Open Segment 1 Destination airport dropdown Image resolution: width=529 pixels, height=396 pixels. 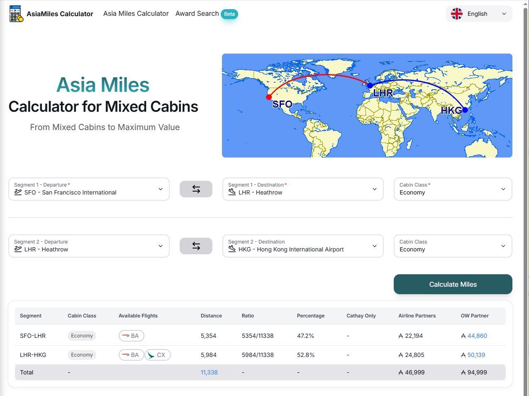pos(302,189)
